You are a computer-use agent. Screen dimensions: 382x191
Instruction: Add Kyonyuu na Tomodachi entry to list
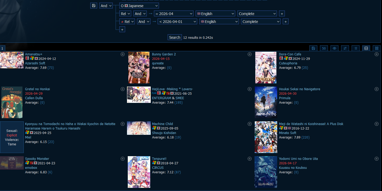[122, 124]
